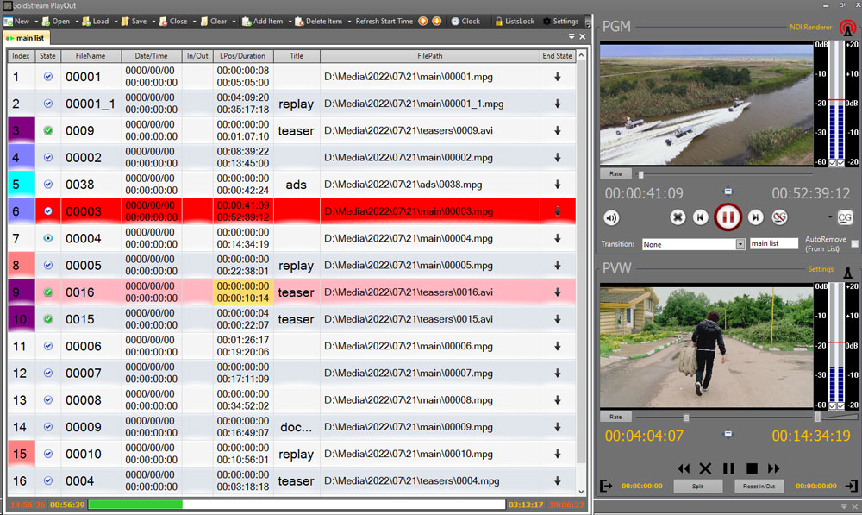Click the PVW volume slider handle

[x=817, y=418]
